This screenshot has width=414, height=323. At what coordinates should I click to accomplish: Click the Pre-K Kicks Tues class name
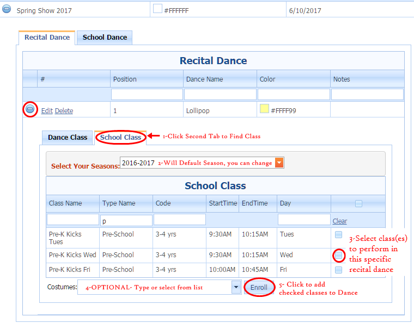coord(65,238)
